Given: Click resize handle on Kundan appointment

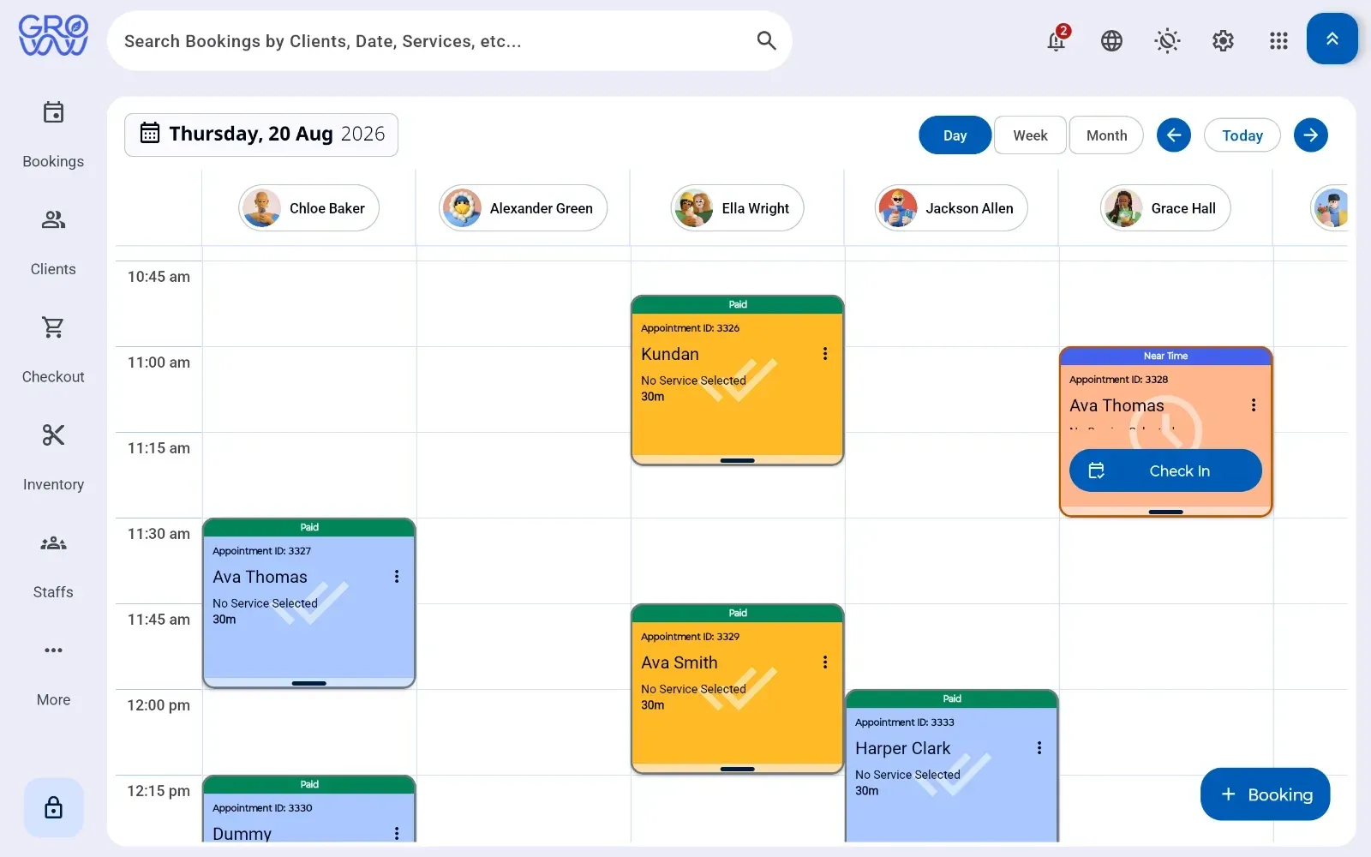Looking at the screenshot, I should click(x=737, y=460).
